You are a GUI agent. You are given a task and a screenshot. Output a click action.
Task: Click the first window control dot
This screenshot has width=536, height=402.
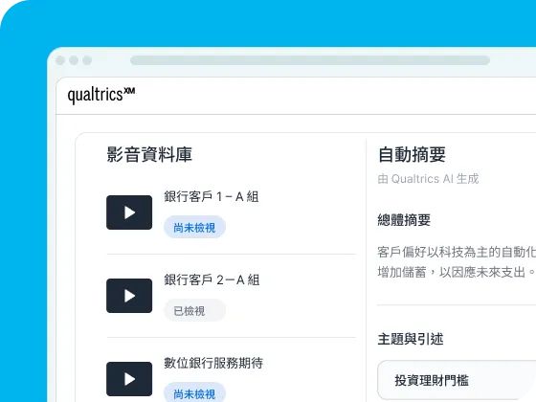pyautogui.click(x=60, y=60)
